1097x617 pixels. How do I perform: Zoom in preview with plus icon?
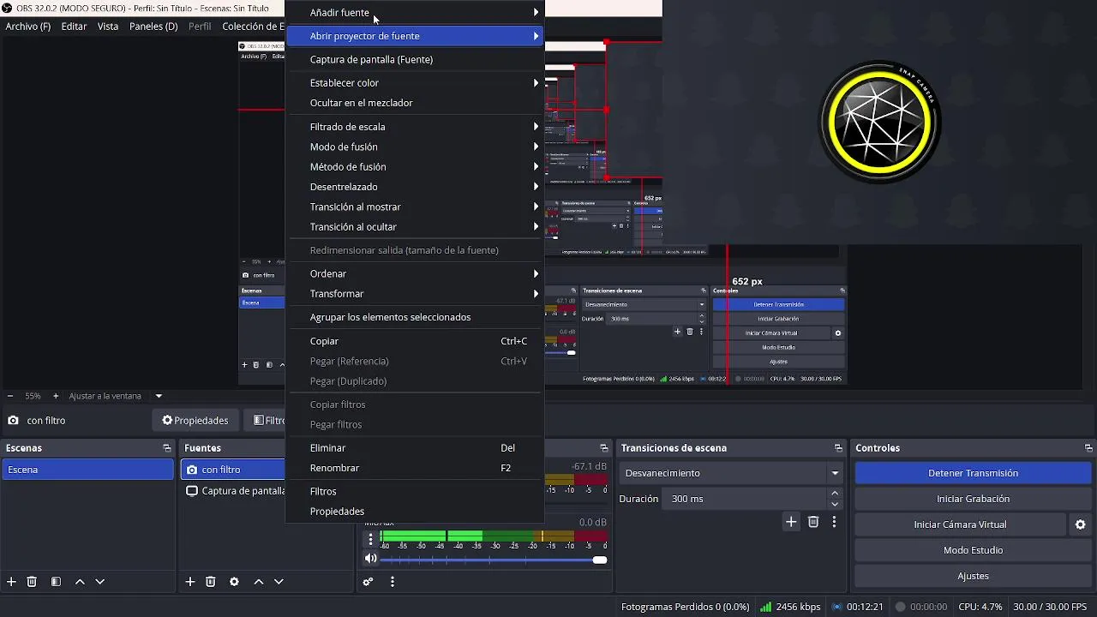pyautogui.click(x=56, y=396)
